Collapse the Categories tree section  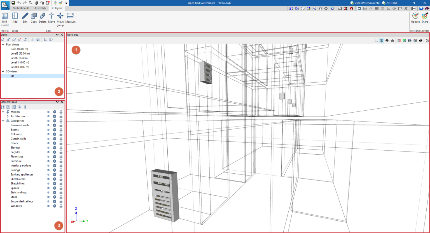click(3, 121)
